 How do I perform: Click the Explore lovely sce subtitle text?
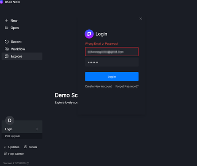click(x=66, y=102)
